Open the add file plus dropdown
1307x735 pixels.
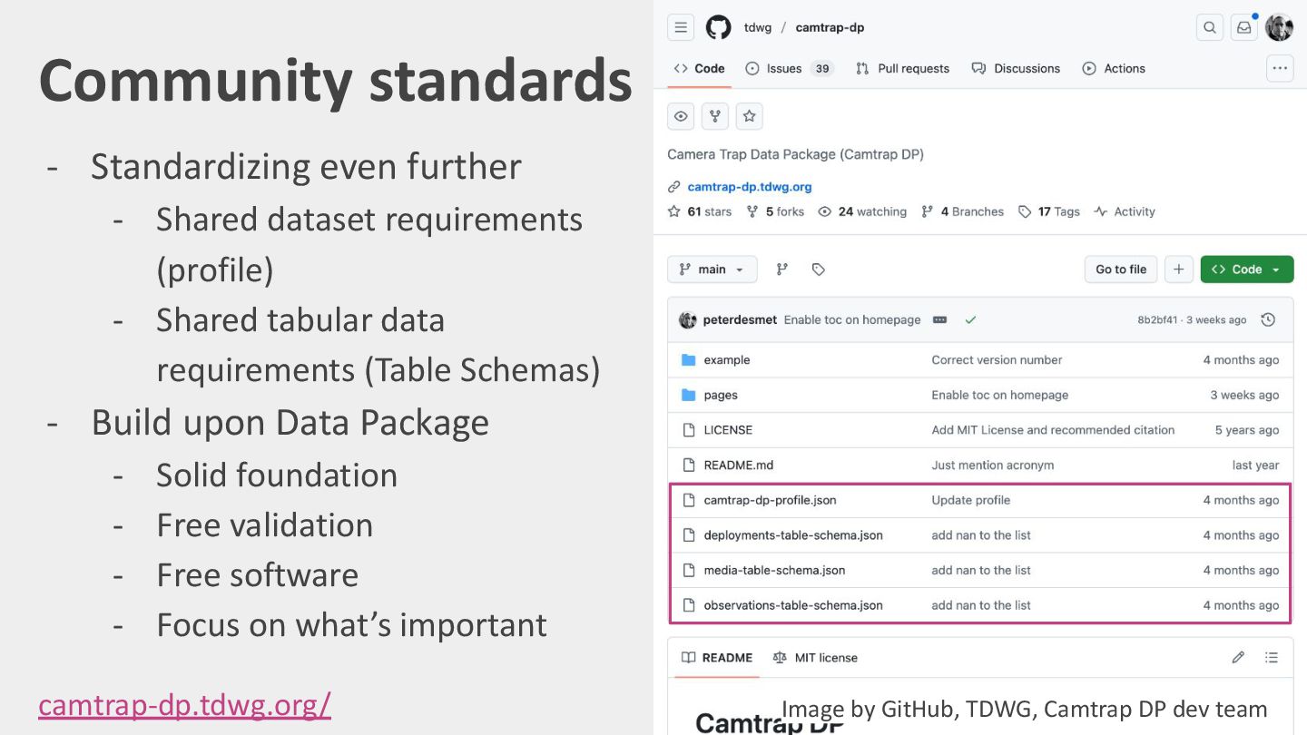coord(1178,269)
